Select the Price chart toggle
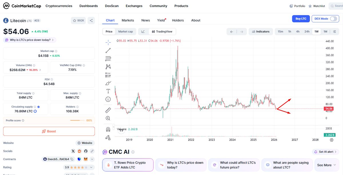 [x=109, y=32]
